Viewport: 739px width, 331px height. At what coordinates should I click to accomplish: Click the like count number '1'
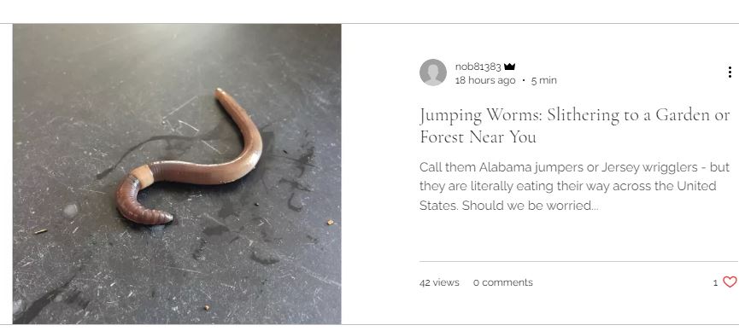(x=715, y=282)
